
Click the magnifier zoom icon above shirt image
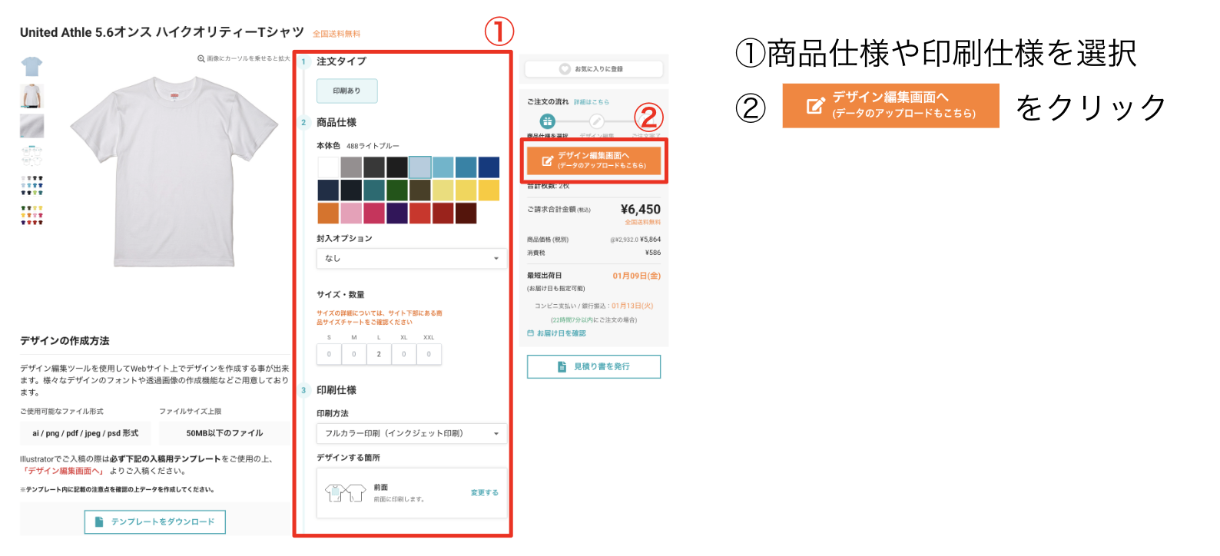coord(201,58)
